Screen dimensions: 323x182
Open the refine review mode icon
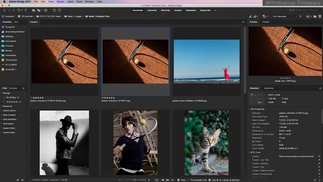(38, 10)
